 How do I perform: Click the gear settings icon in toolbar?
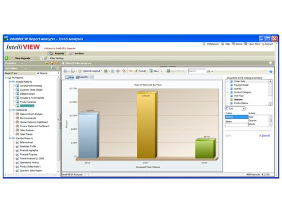coord(118,71)
